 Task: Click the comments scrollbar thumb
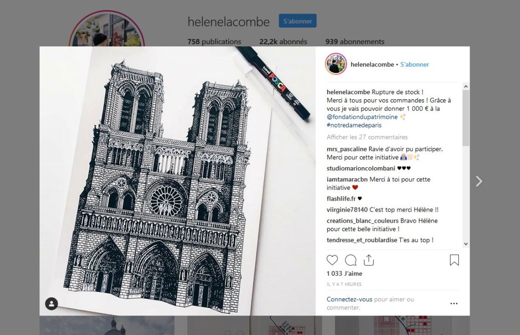(466, 118)
